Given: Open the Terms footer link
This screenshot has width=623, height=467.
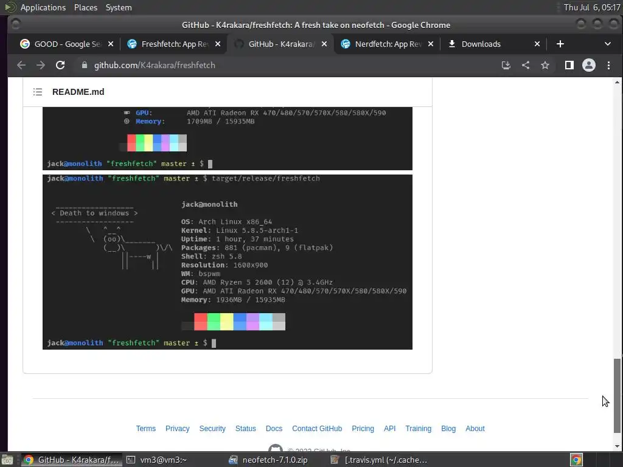Looking at the screenshot, I should pos(146,429).
